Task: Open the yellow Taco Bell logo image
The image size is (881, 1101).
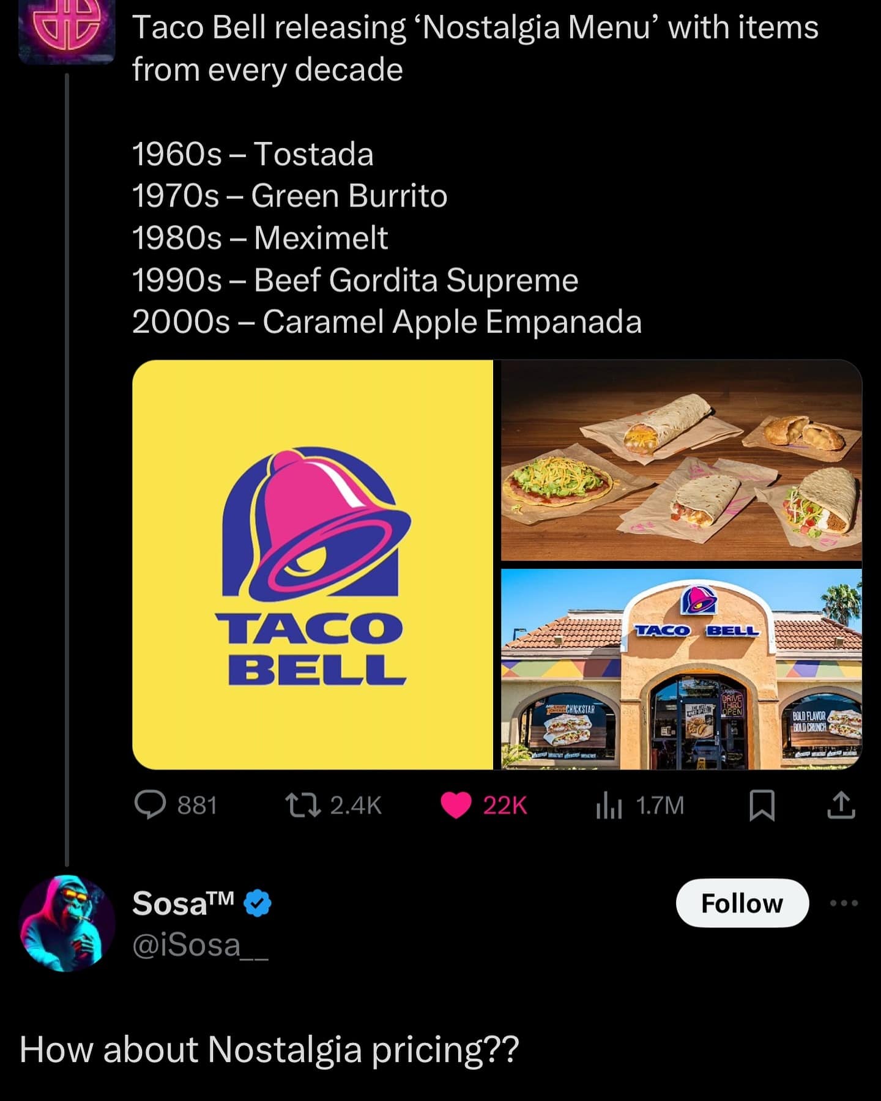Action: click(313, 564)
